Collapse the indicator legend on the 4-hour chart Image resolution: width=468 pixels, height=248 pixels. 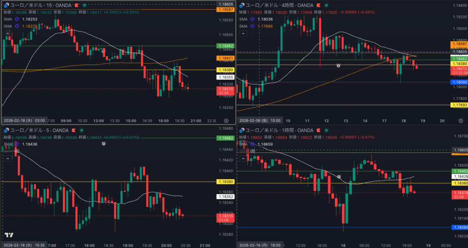coord(243,33)
